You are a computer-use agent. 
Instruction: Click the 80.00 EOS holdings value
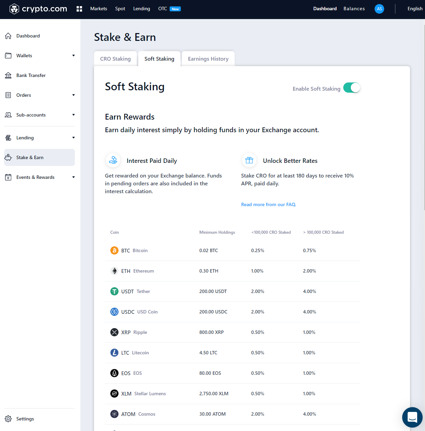(x=210, y=373)
